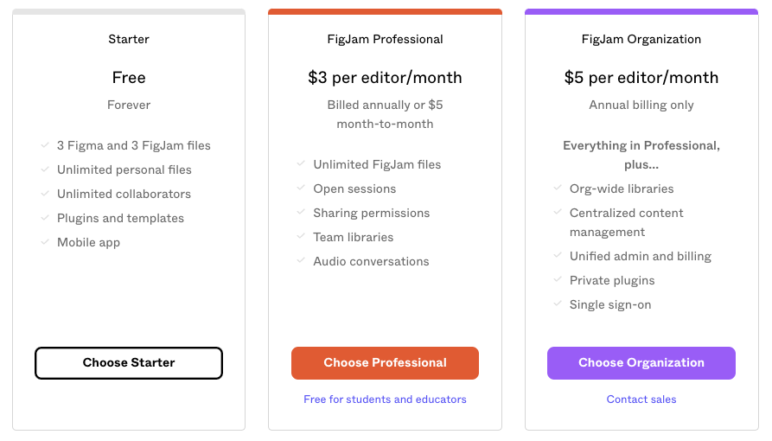Click checkmark beside Unlimited personal files

pyautogui.click(x=45, y=169)
